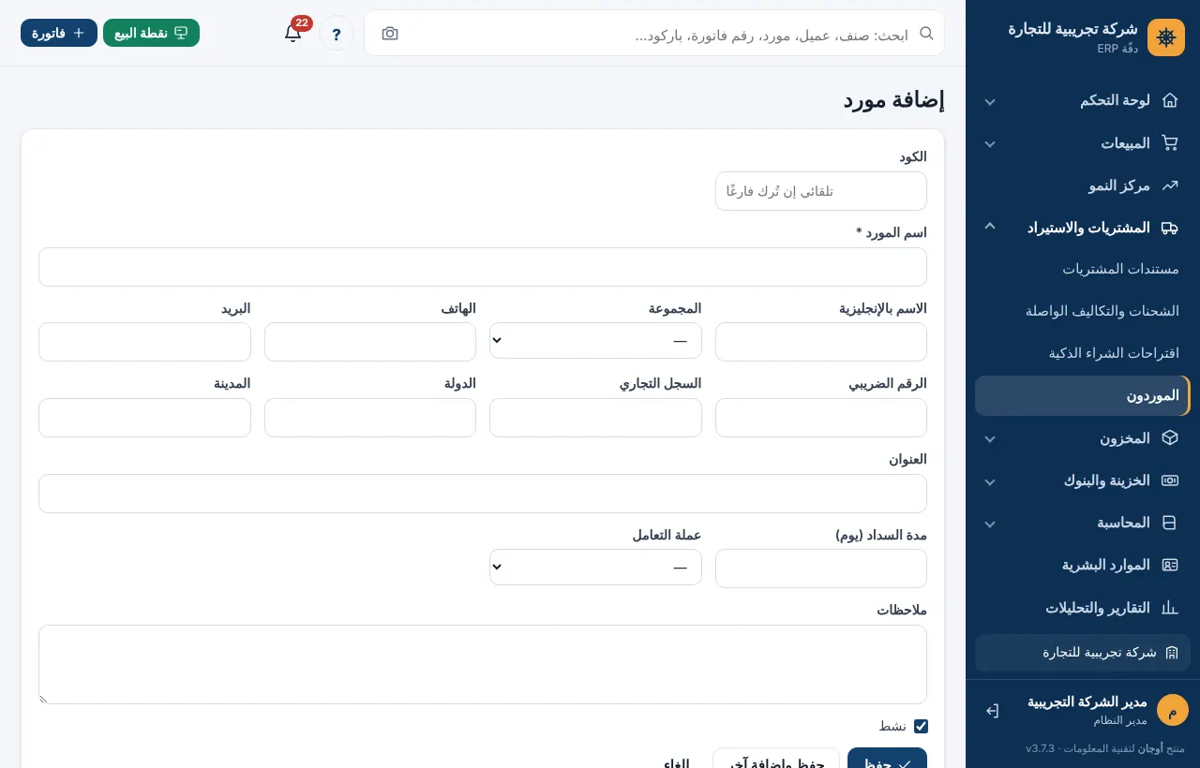The height and width of the screenshot is (768, 1200).
Task: Click the global search input box
Action: click(656, 34)
